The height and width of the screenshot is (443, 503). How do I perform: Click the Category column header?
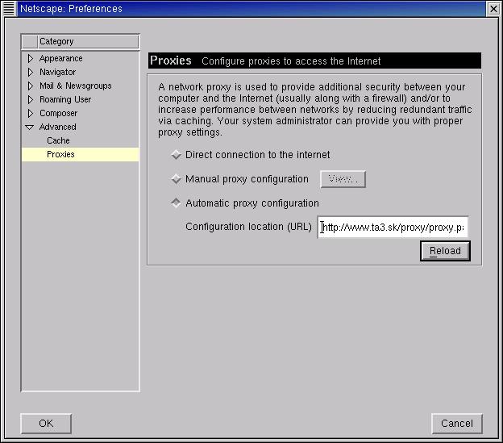[x=88, y=41]
